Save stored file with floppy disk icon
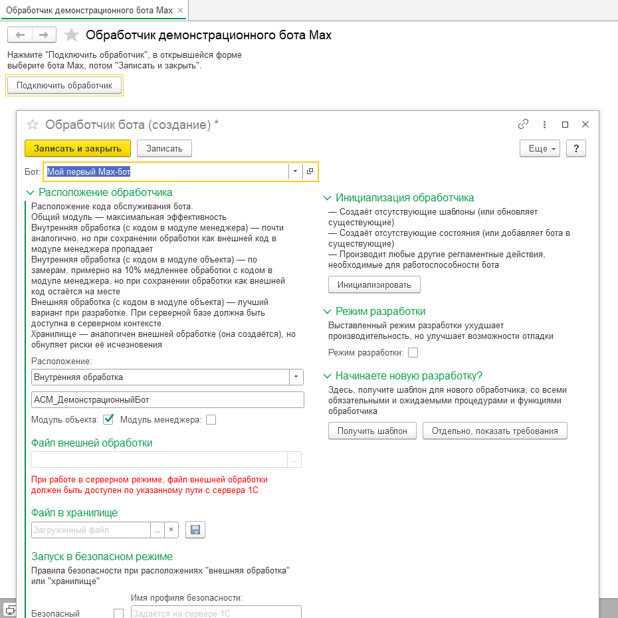Viewport: 618px width, 618px height. pos(195,530)
